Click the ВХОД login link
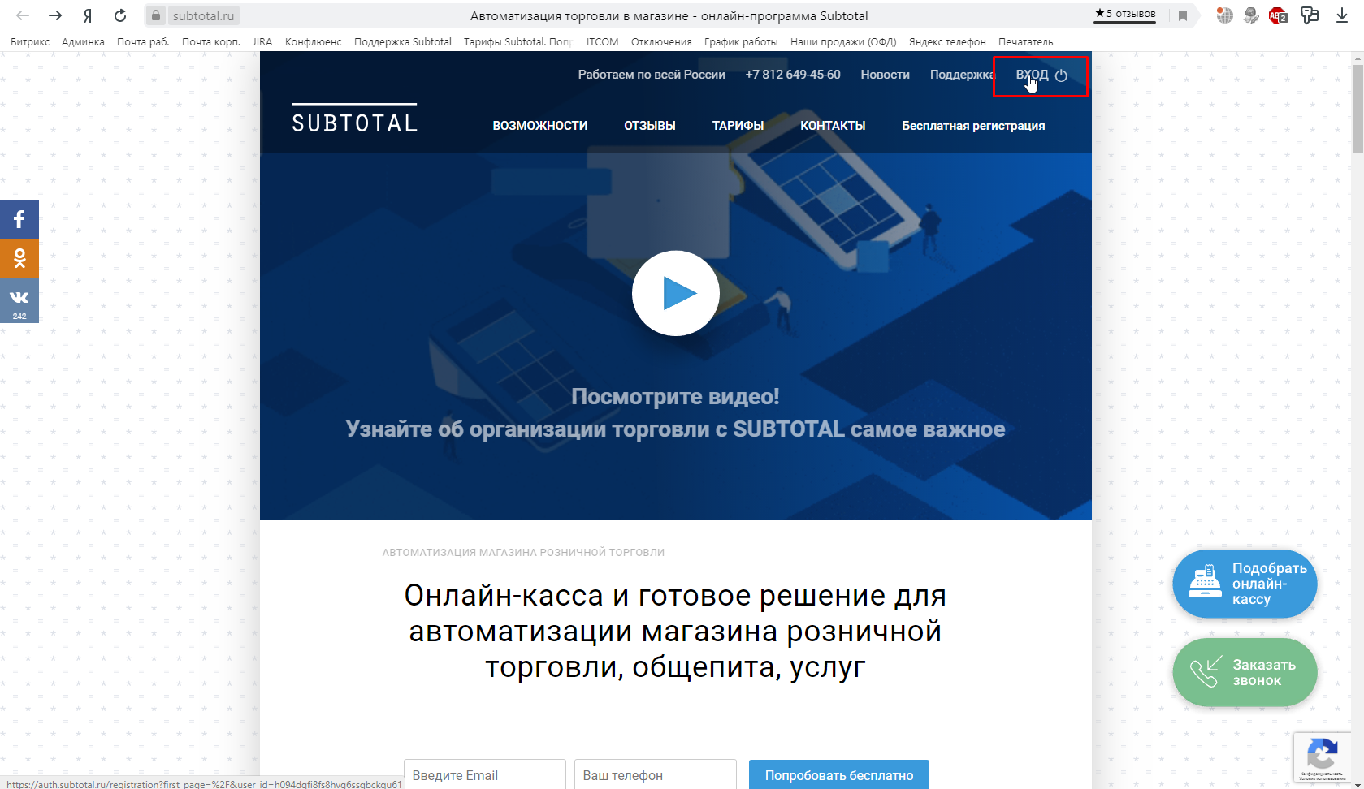1364x789 pixels. point(1033,75)
